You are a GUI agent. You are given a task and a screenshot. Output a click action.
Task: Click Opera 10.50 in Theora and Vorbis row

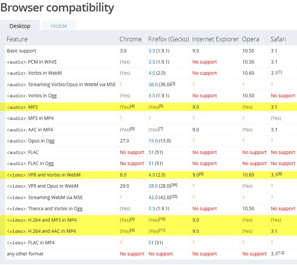[x=248, y=209]
